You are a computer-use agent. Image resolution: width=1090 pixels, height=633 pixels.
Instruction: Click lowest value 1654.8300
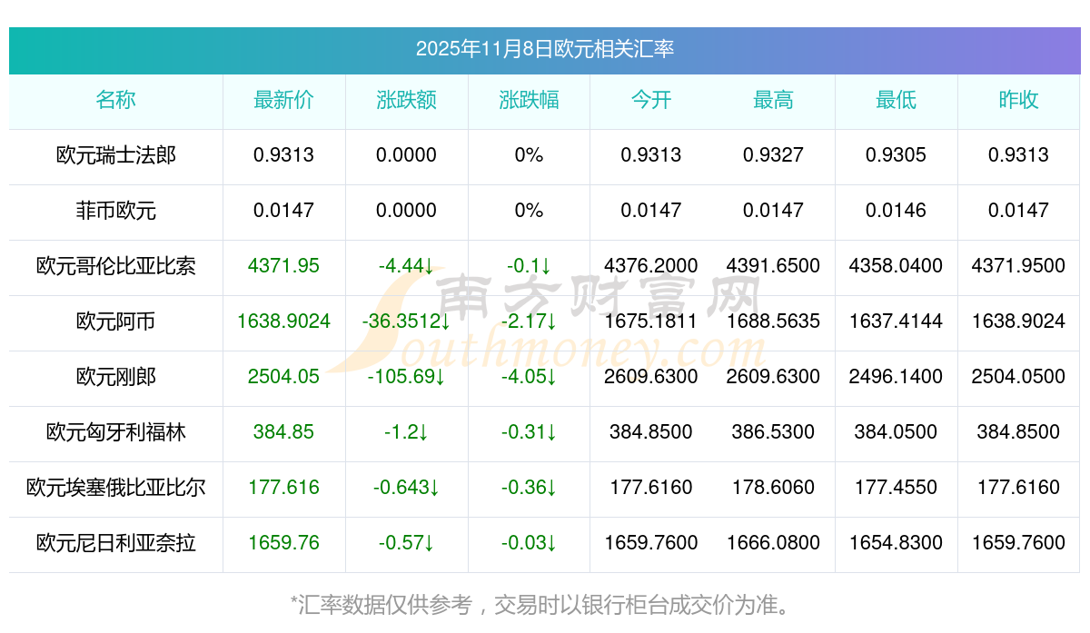pos(896,543)
